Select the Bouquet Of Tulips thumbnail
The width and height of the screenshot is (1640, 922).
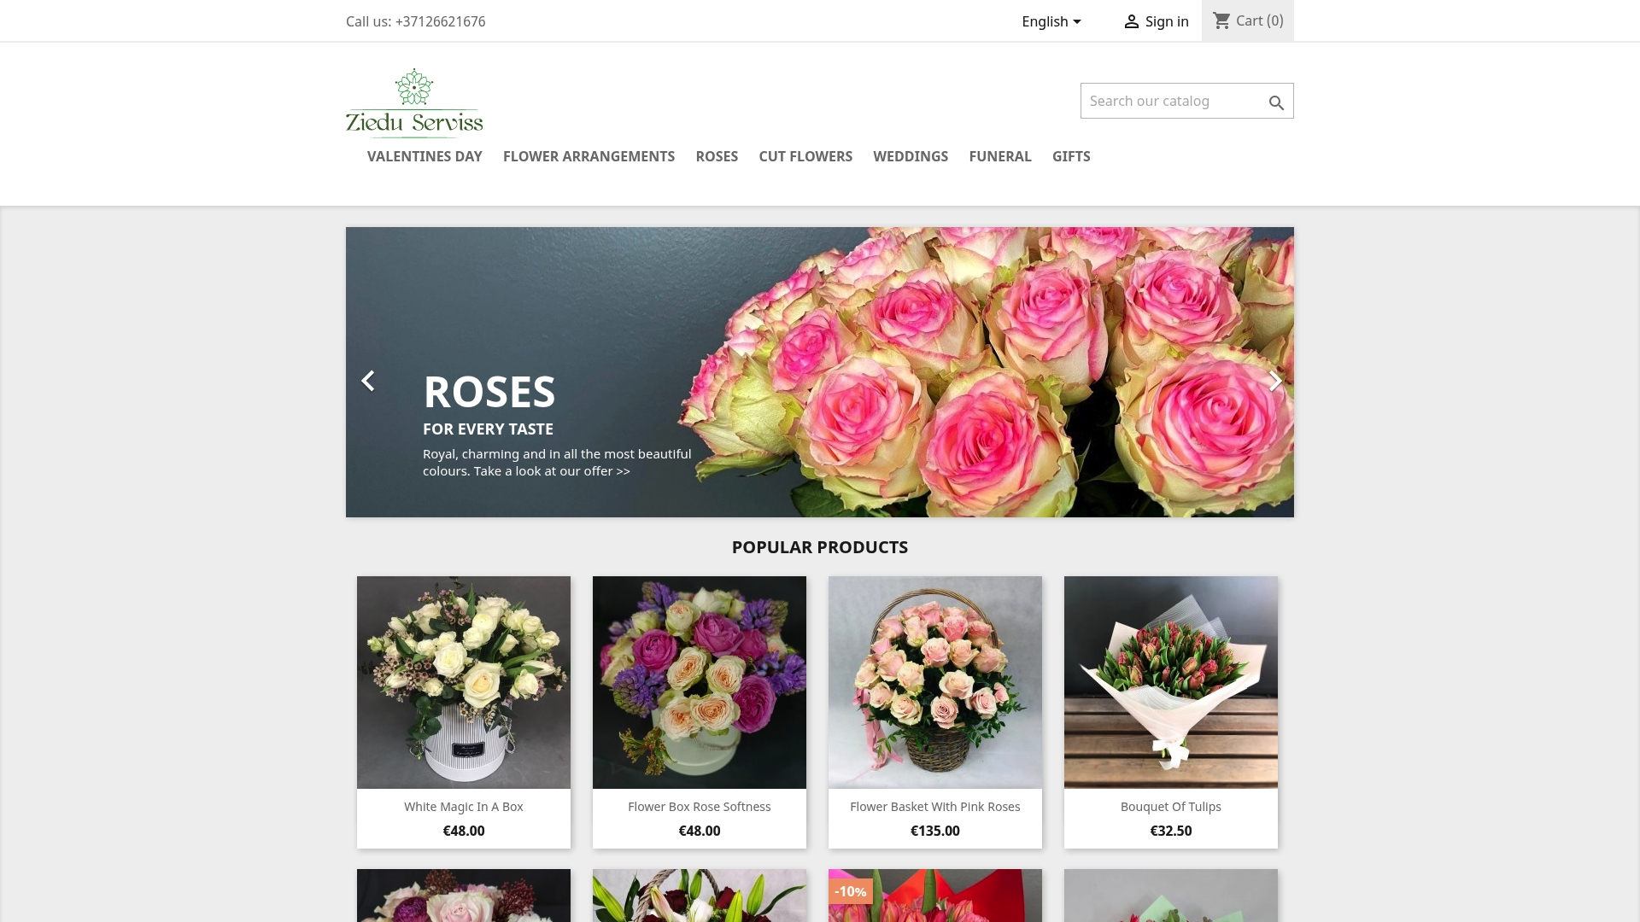[x=1171, y=682]
